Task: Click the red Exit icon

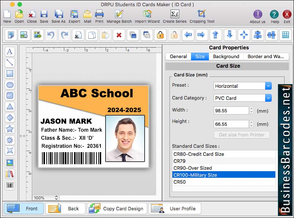Action: (287, 14)
